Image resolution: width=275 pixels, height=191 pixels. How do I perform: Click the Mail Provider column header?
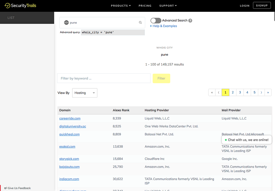click(x=231, y=110)
